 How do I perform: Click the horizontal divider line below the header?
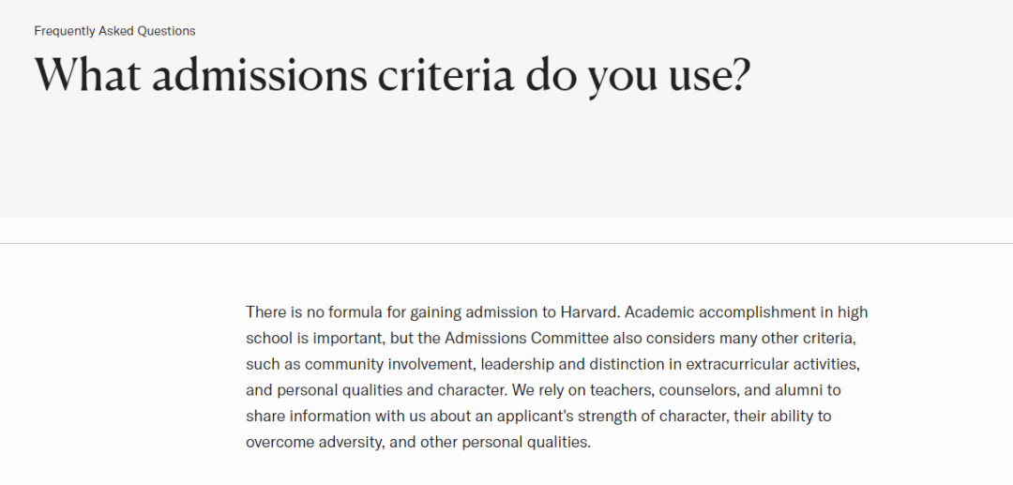[x=506, y=244]
